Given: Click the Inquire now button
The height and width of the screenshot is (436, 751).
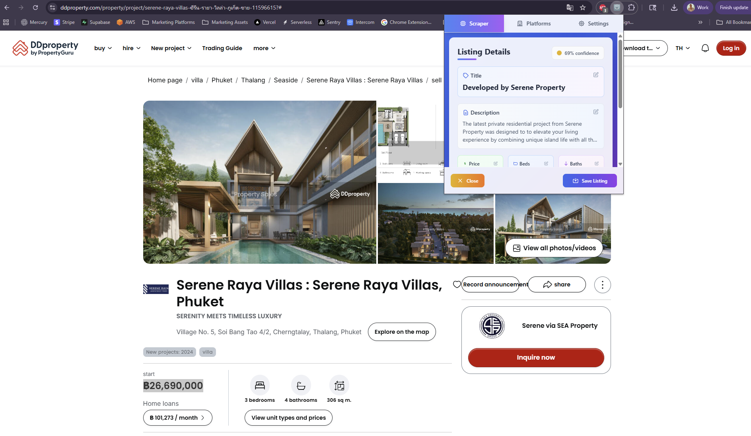Looking at the screenshot, I should (536, 357).
